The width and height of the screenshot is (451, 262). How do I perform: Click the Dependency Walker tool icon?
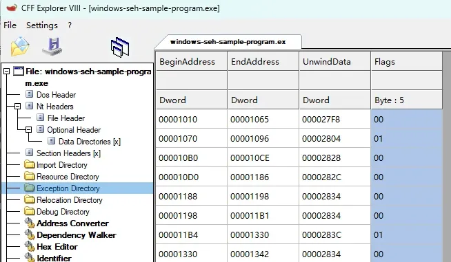[30, 234]
